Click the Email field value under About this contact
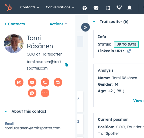Screen dimensions: 144x138 coord(33,128)
